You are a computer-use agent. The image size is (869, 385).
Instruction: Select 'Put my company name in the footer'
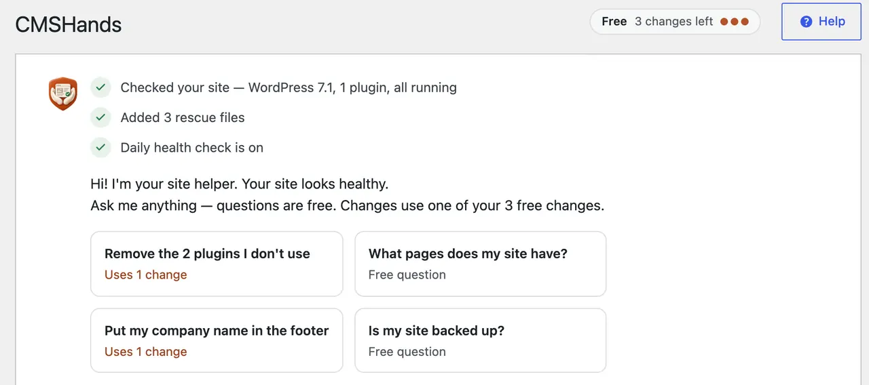217,340
